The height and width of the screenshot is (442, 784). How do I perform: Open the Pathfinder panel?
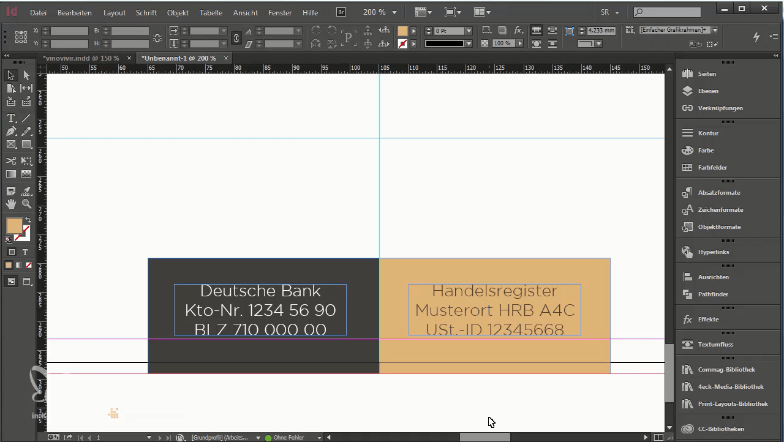click(713, 294)
